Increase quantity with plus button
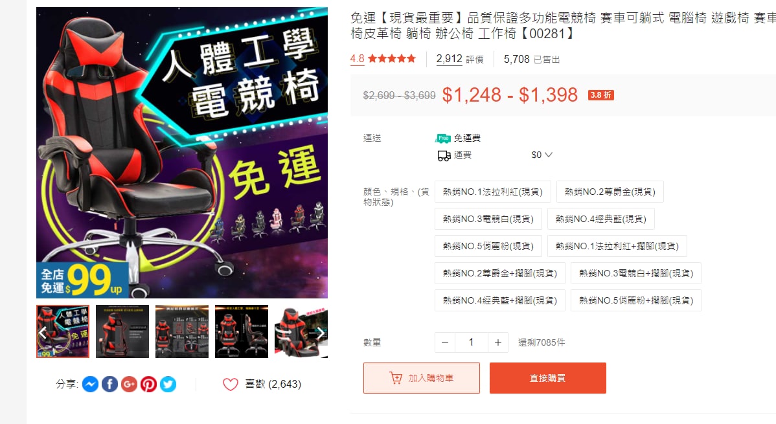 [498, 342]
